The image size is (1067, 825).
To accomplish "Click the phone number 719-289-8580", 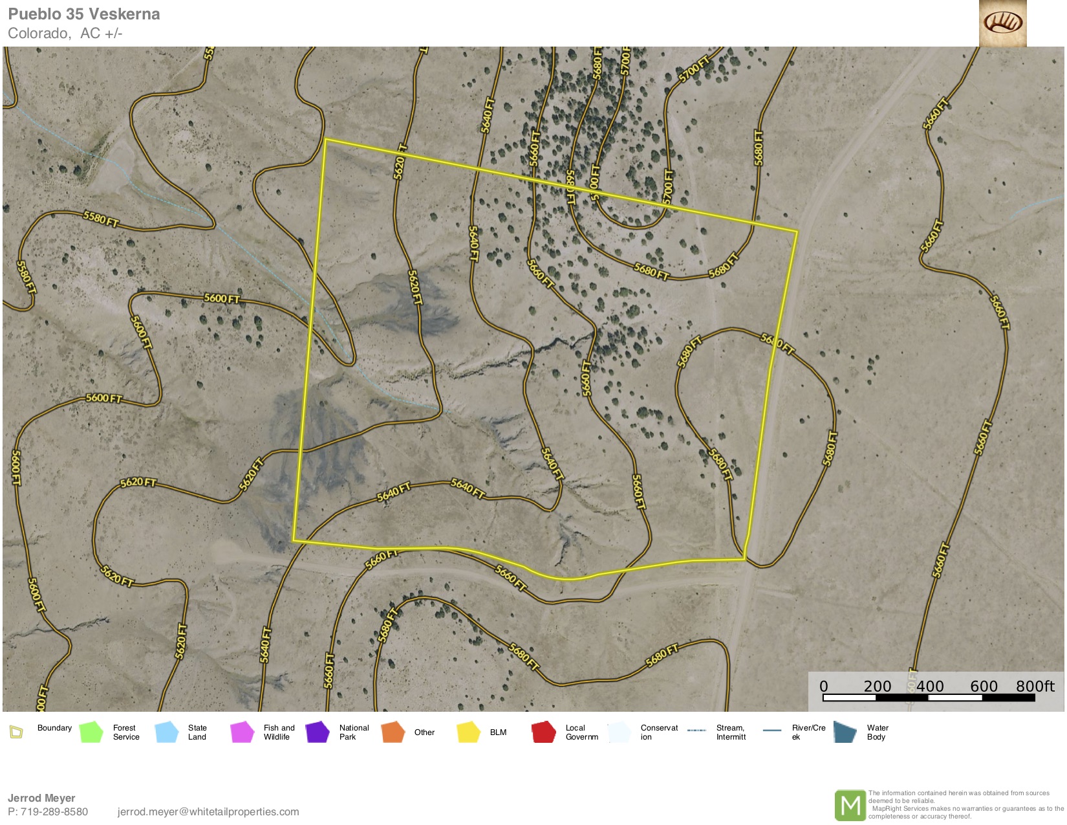I will [54, 811].
